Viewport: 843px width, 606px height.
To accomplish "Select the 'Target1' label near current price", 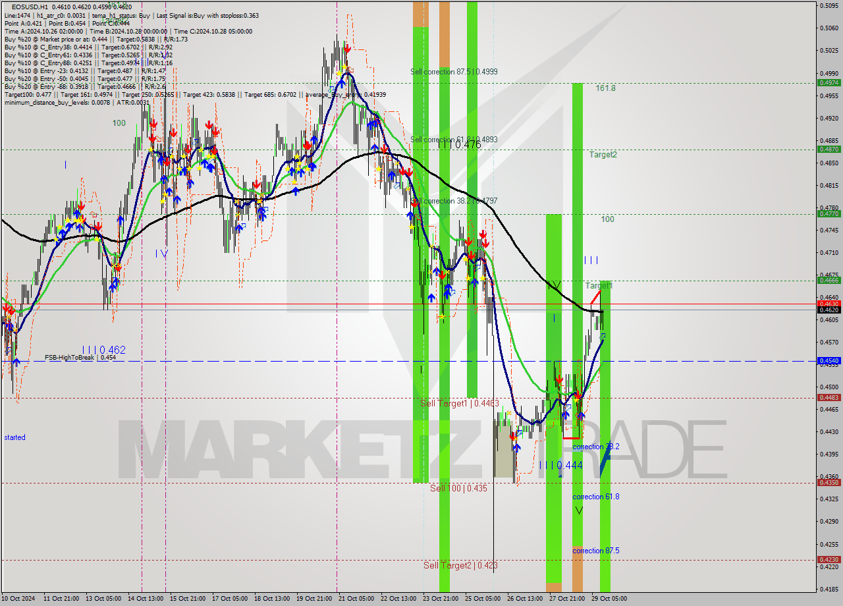I will pos(599,285).
